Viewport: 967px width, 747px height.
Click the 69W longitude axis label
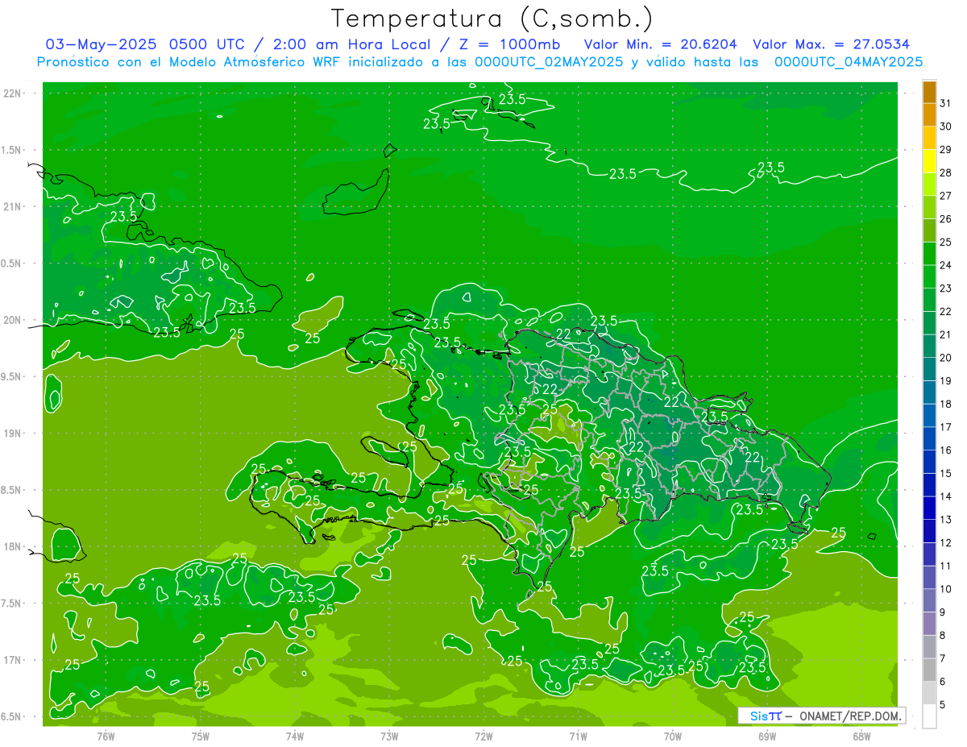[767, 736]
